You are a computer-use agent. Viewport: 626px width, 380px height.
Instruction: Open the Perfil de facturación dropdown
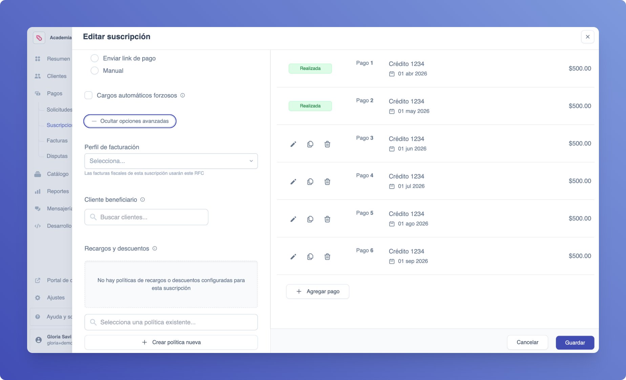pyautogui.click(x=171, y=161)
